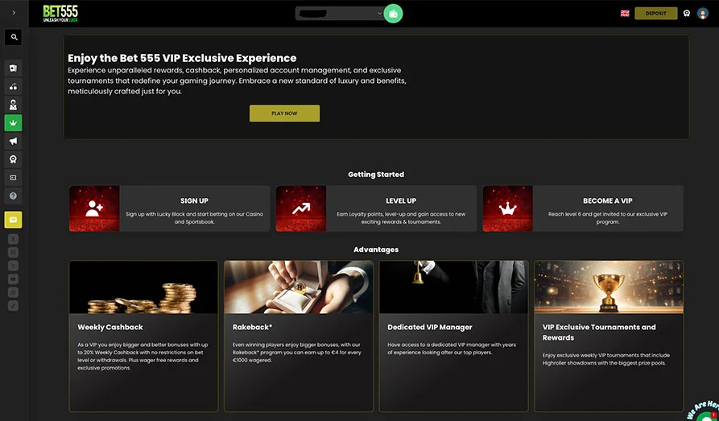Image resolution: width=719 pixels, height=421 pixels.
Task: Open the Facebook social link icon
Action: 14,239
